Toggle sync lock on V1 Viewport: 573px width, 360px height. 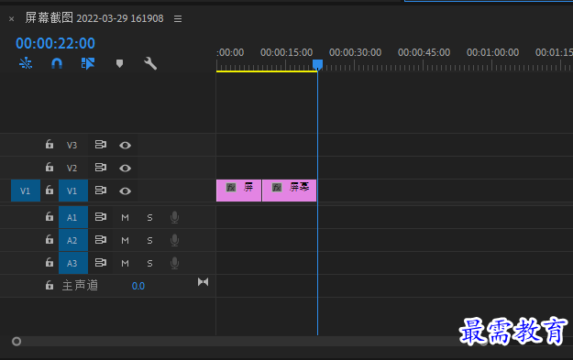point(101,191)
